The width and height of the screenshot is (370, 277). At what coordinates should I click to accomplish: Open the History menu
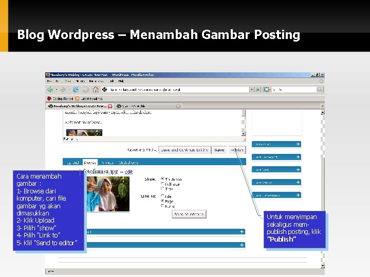point(80,81)
